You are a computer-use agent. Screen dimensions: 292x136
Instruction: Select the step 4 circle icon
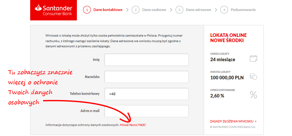point(224,10)
